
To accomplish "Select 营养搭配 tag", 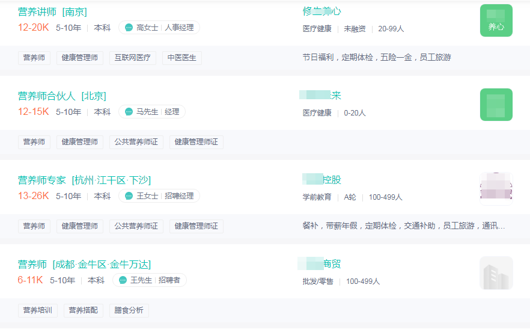I will (83, 310).
